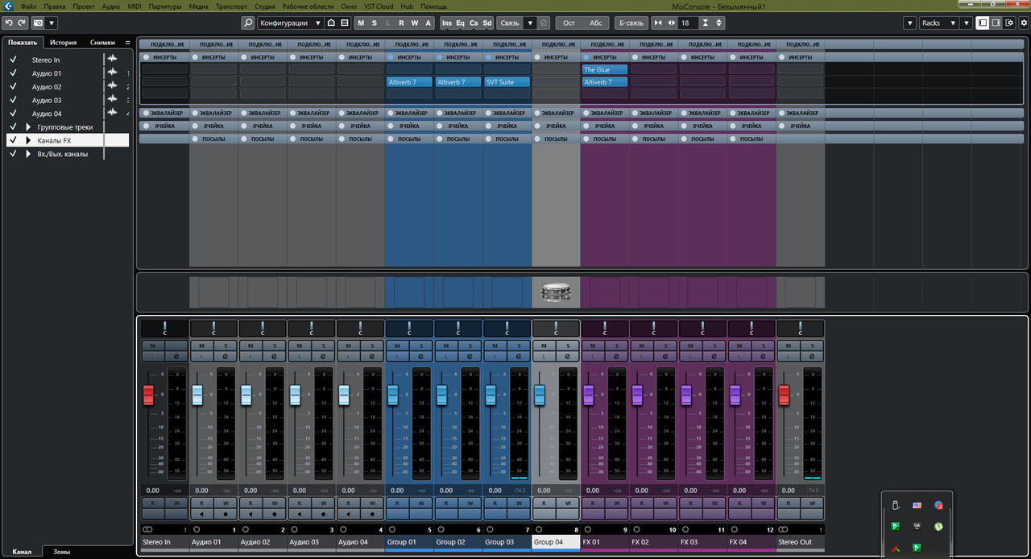Reduce channel width icon
The height and width of the screenshot is (559, 1031).
[x=658, y=23]
